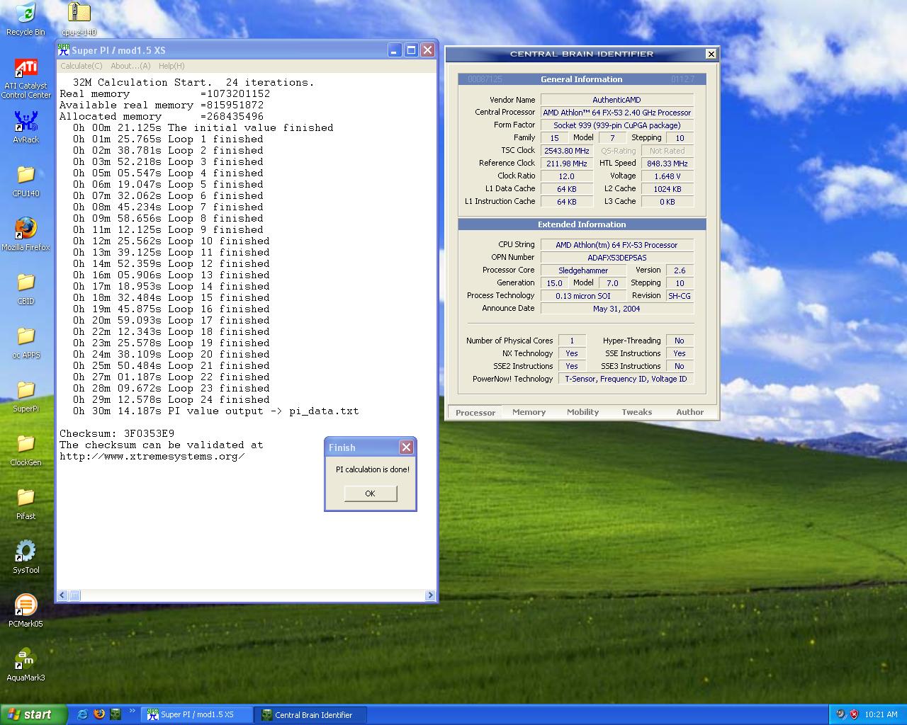Click the xtremesystems.org URL text

click(152, 456)
